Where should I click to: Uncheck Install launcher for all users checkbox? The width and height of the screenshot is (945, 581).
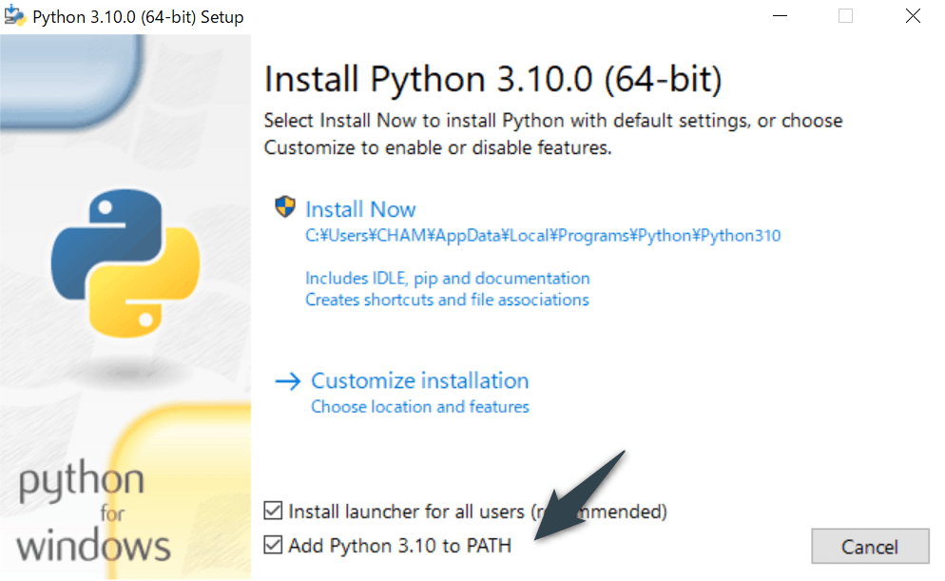click(x=274, y=512)
